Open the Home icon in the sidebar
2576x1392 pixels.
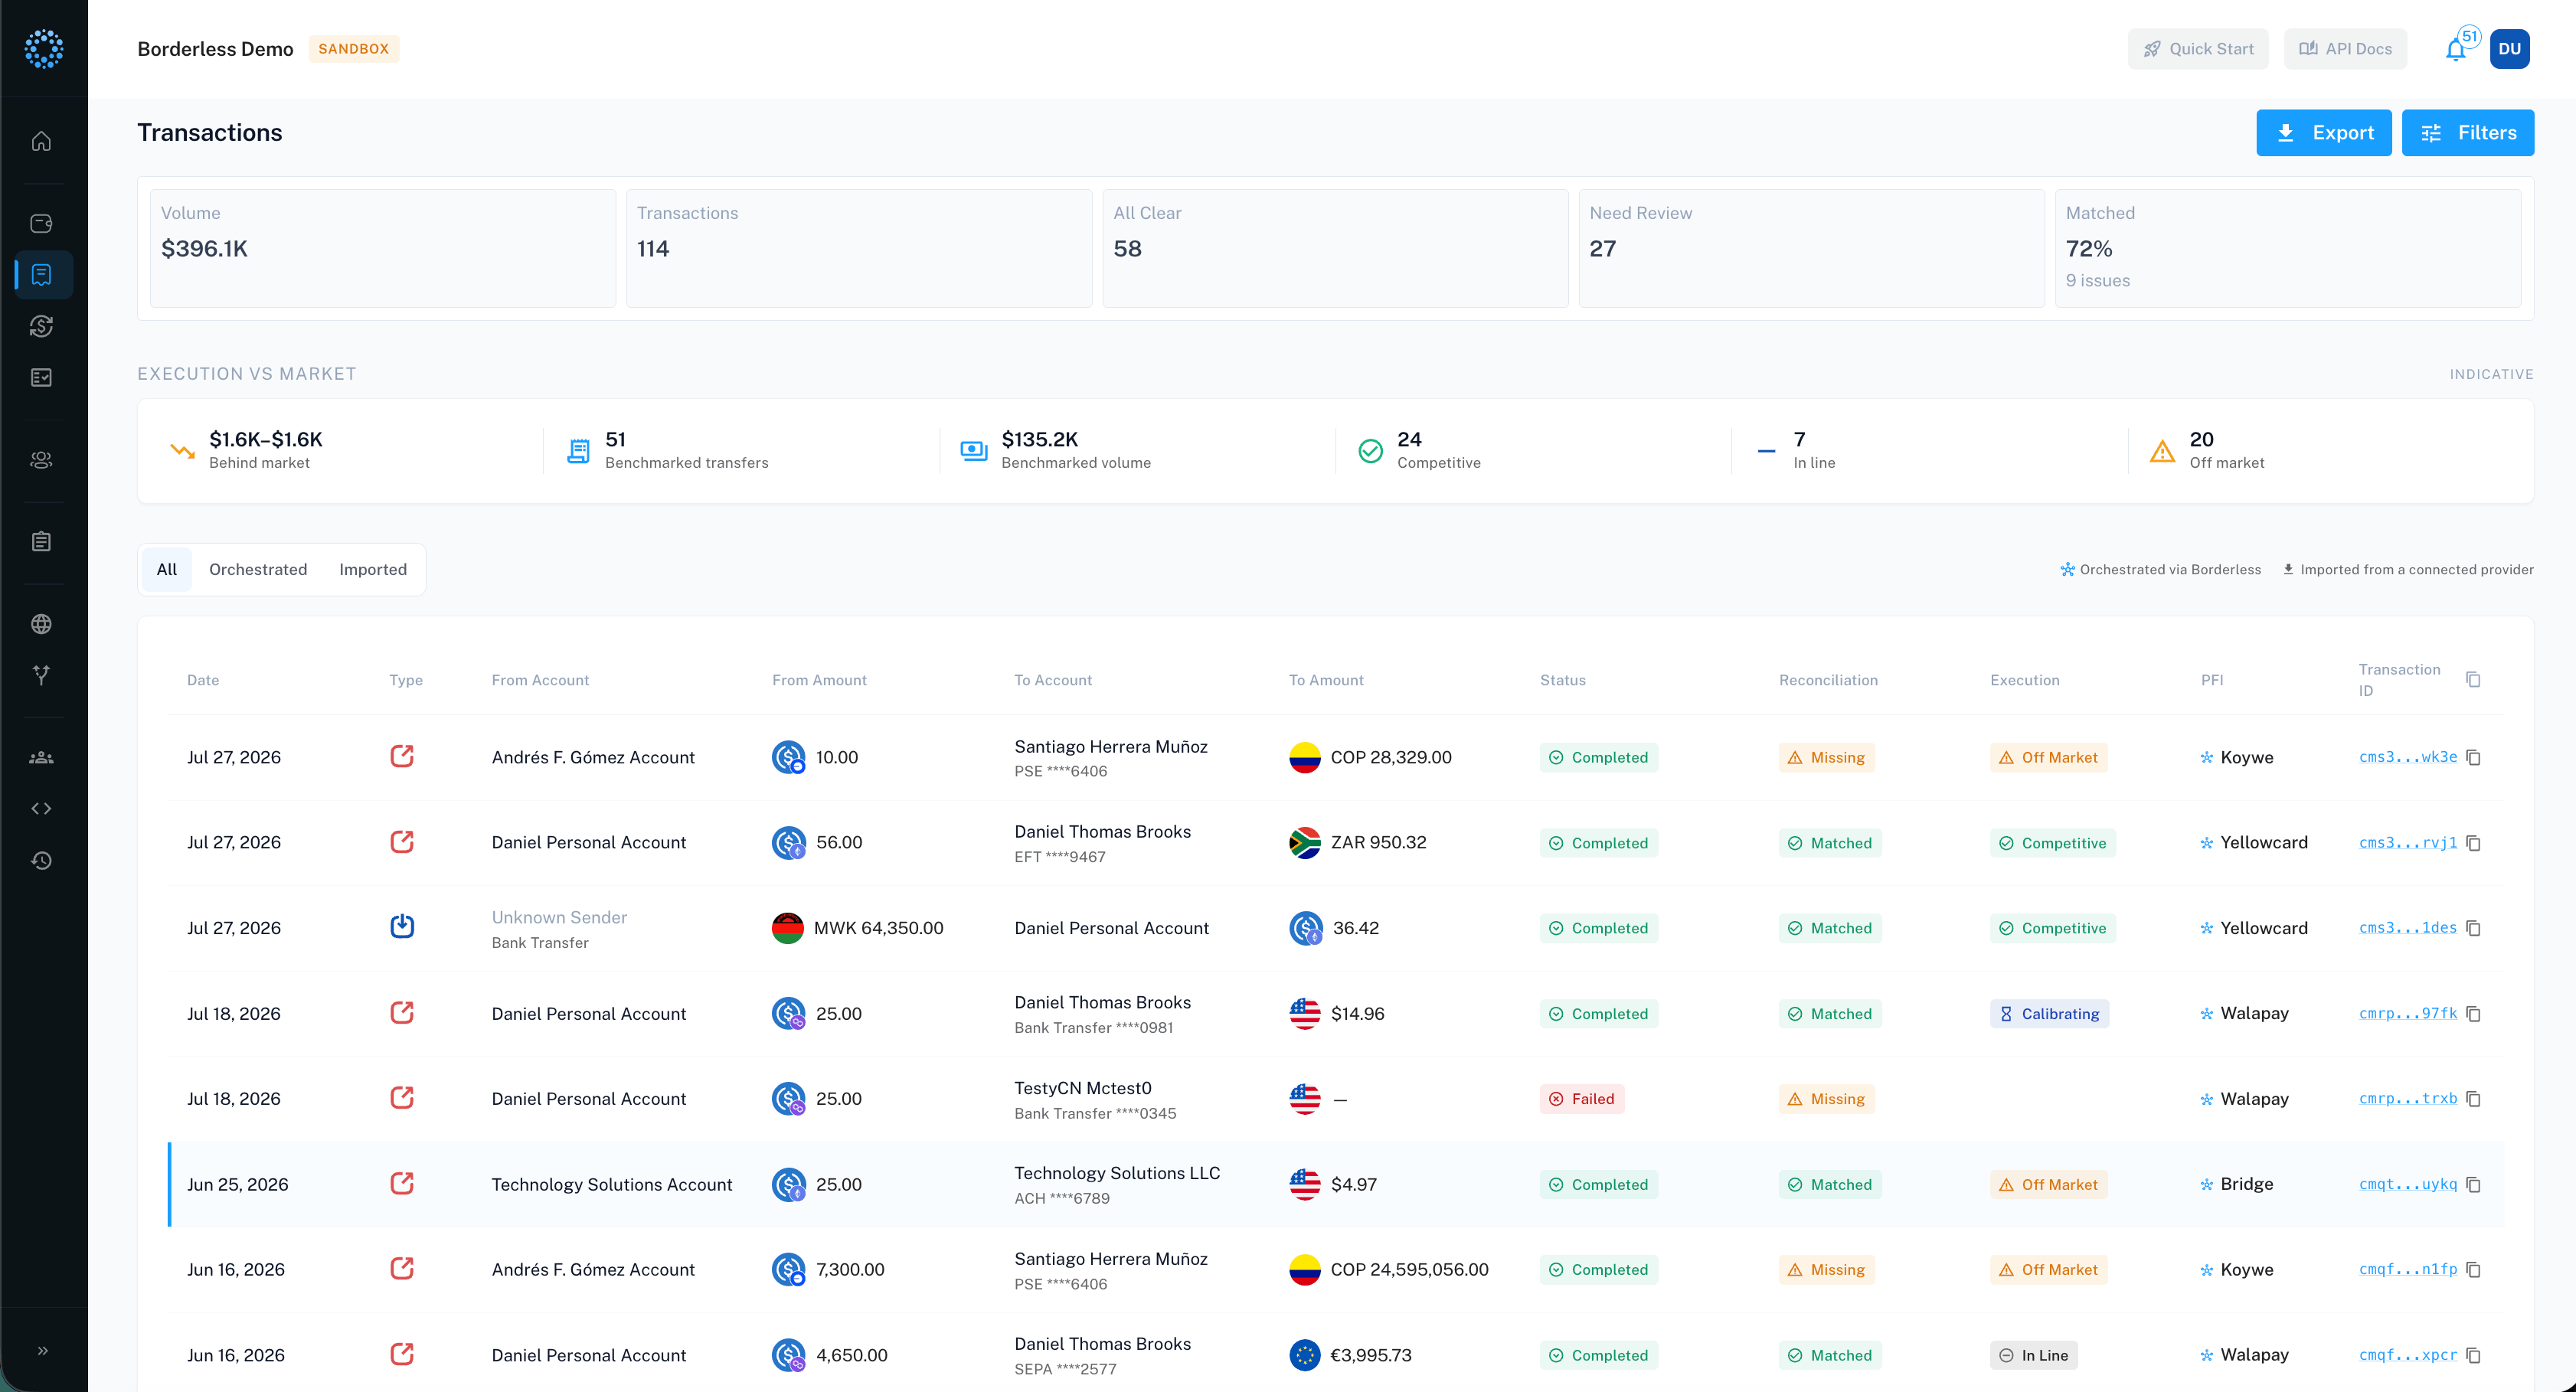click(x=41, y=141)
